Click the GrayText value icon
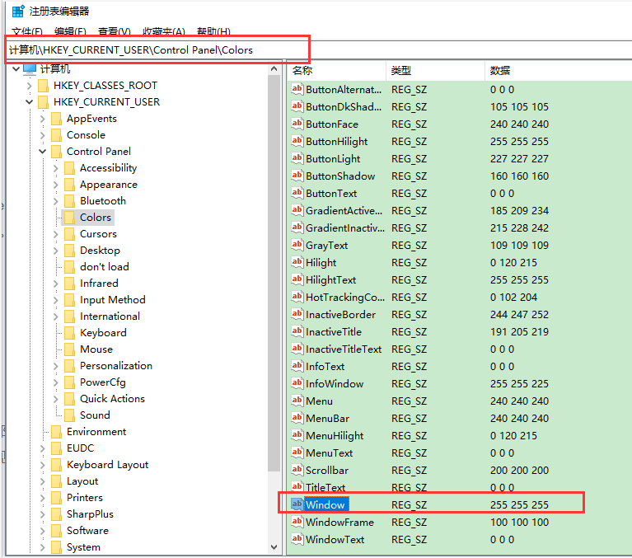This screenshot has height=558, width=632. tap(297, 245)
